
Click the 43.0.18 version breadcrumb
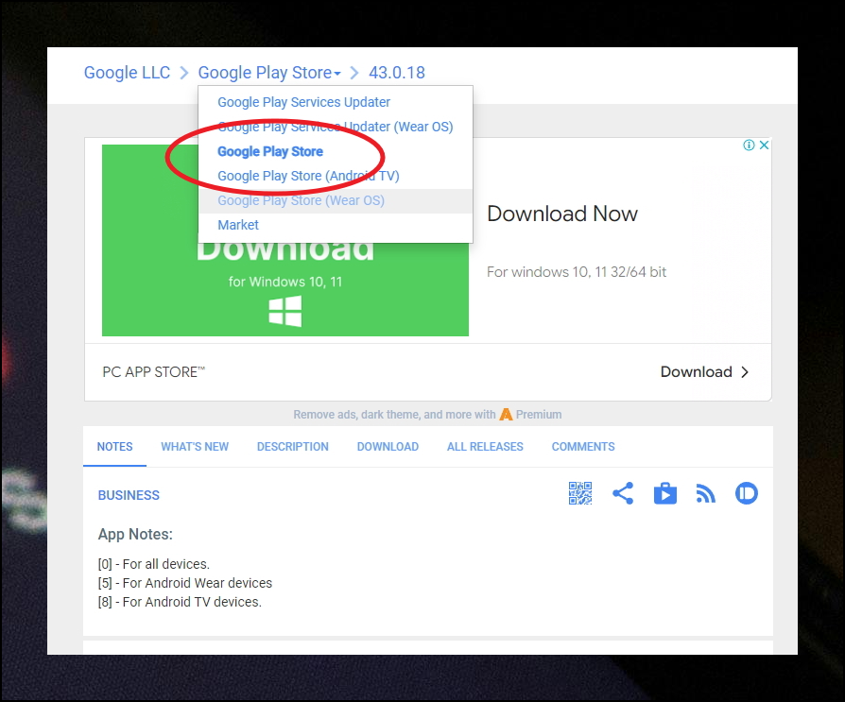click(x=397, y=72)
